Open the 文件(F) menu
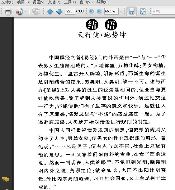175x190 pixels. (7, 2)
